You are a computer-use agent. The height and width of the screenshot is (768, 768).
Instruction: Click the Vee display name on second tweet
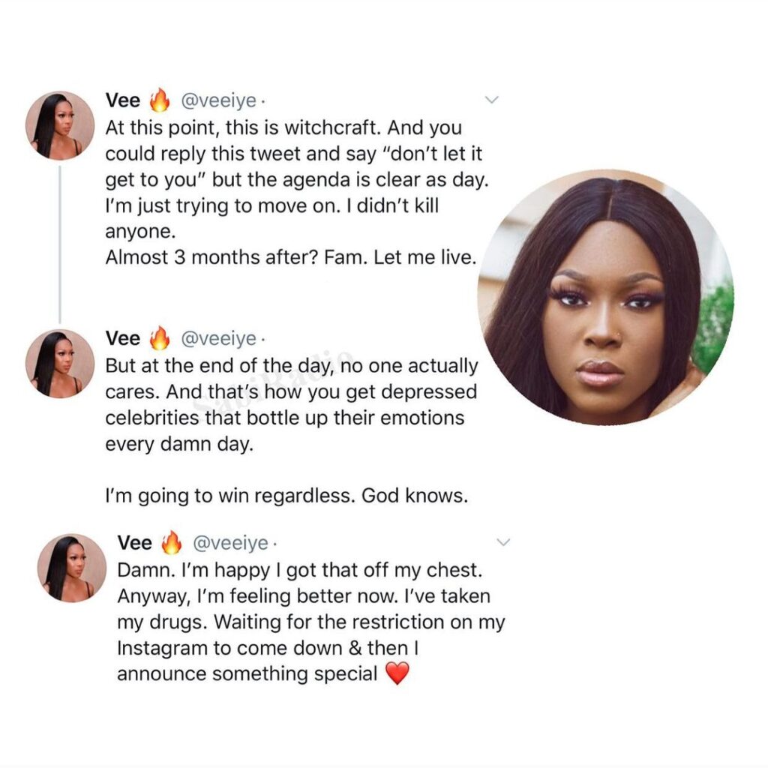click(x=122, y=338)
